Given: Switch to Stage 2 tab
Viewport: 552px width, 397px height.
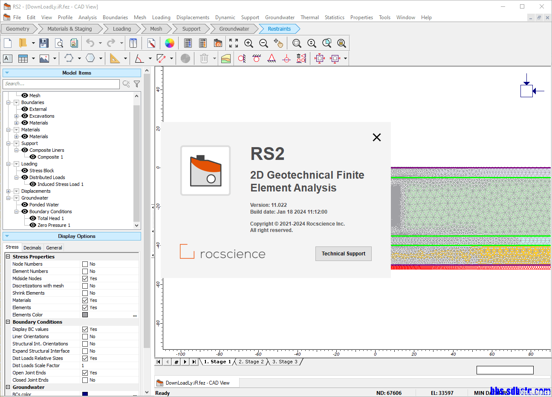Looking at the screenshot, I should click(251, 362).
